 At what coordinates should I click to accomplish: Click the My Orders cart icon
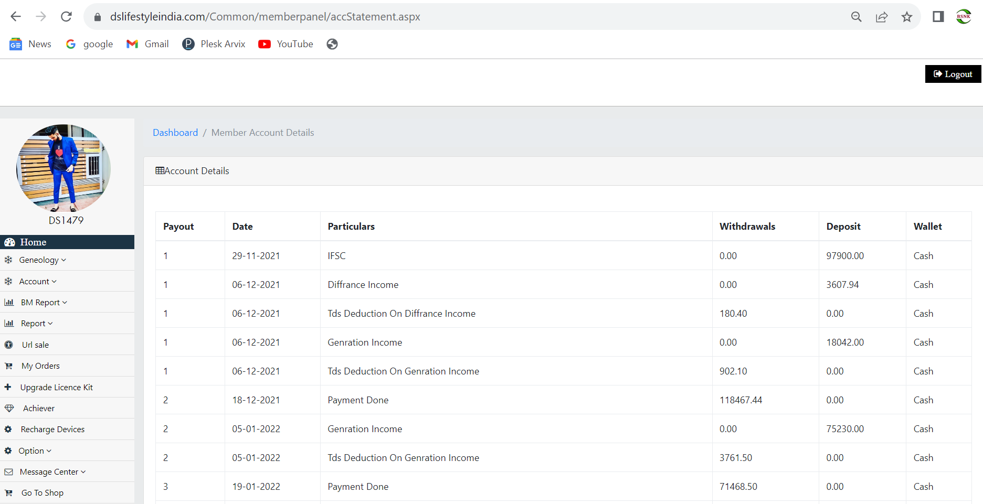point(9,366)
